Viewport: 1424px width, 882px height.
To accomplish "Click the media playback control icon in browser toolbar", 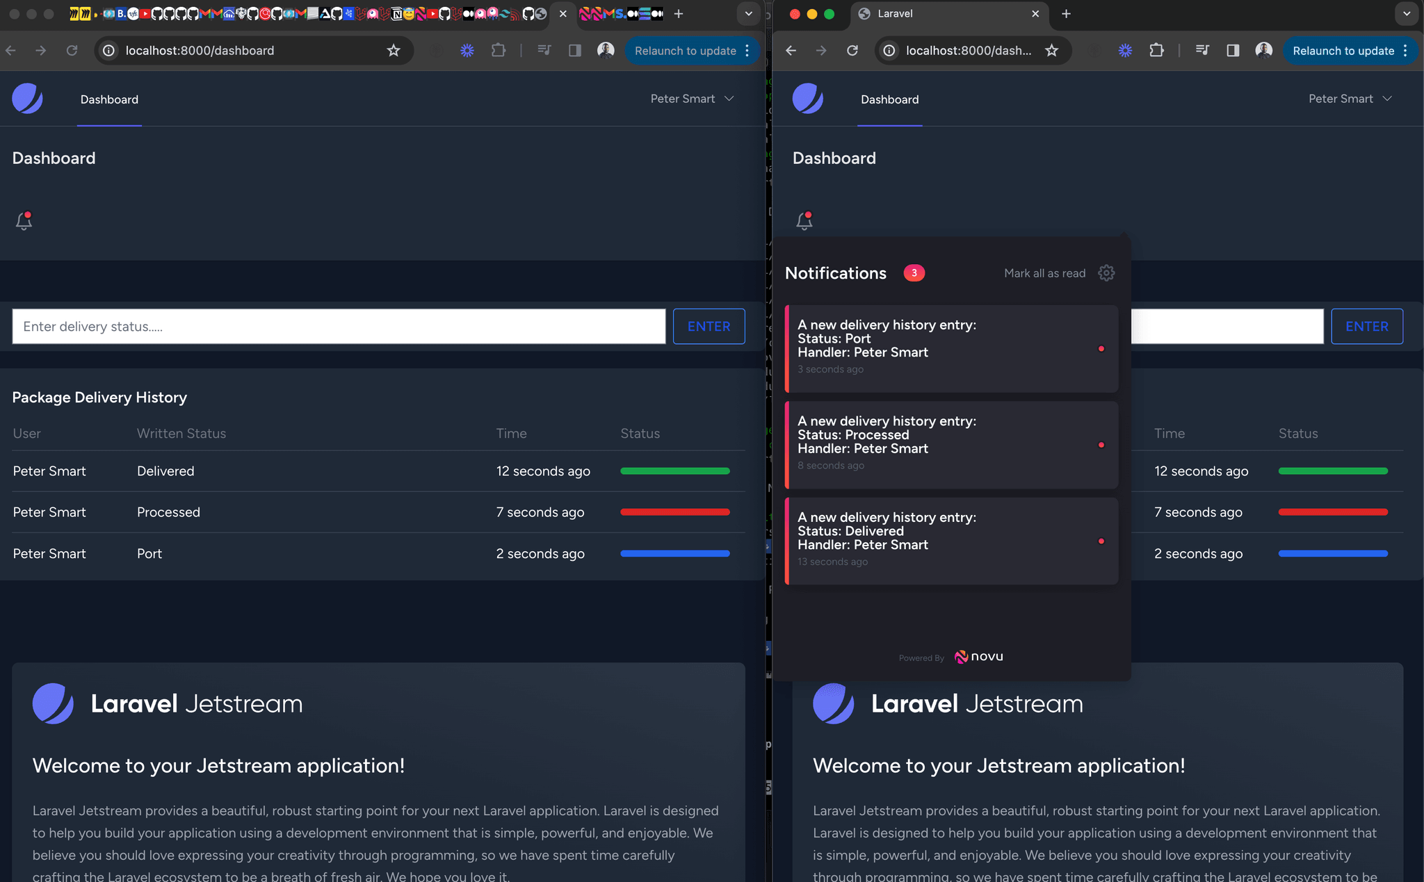I will click(544, 50).
